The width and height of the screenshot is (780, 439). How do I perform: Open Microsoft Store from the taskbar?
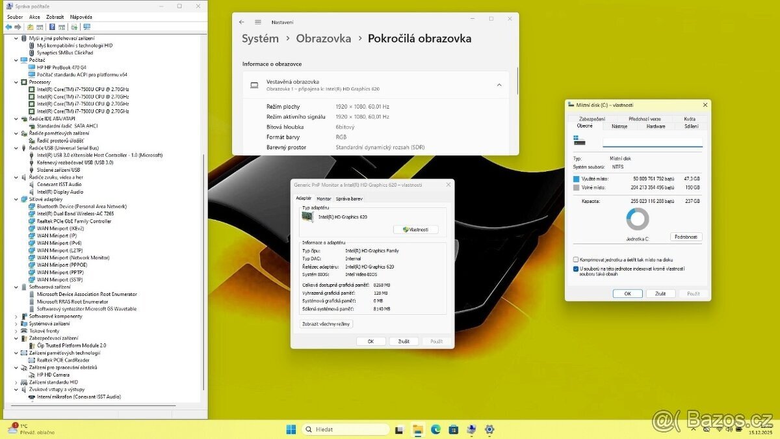click(453, 429)
